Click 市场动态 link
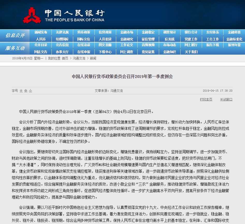 coord(169,45)
